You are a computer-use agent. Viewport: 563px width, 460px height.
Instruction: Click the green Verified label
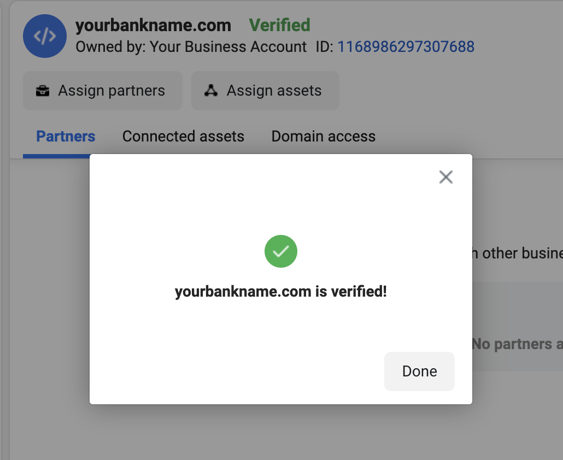(x=279, y=25)
